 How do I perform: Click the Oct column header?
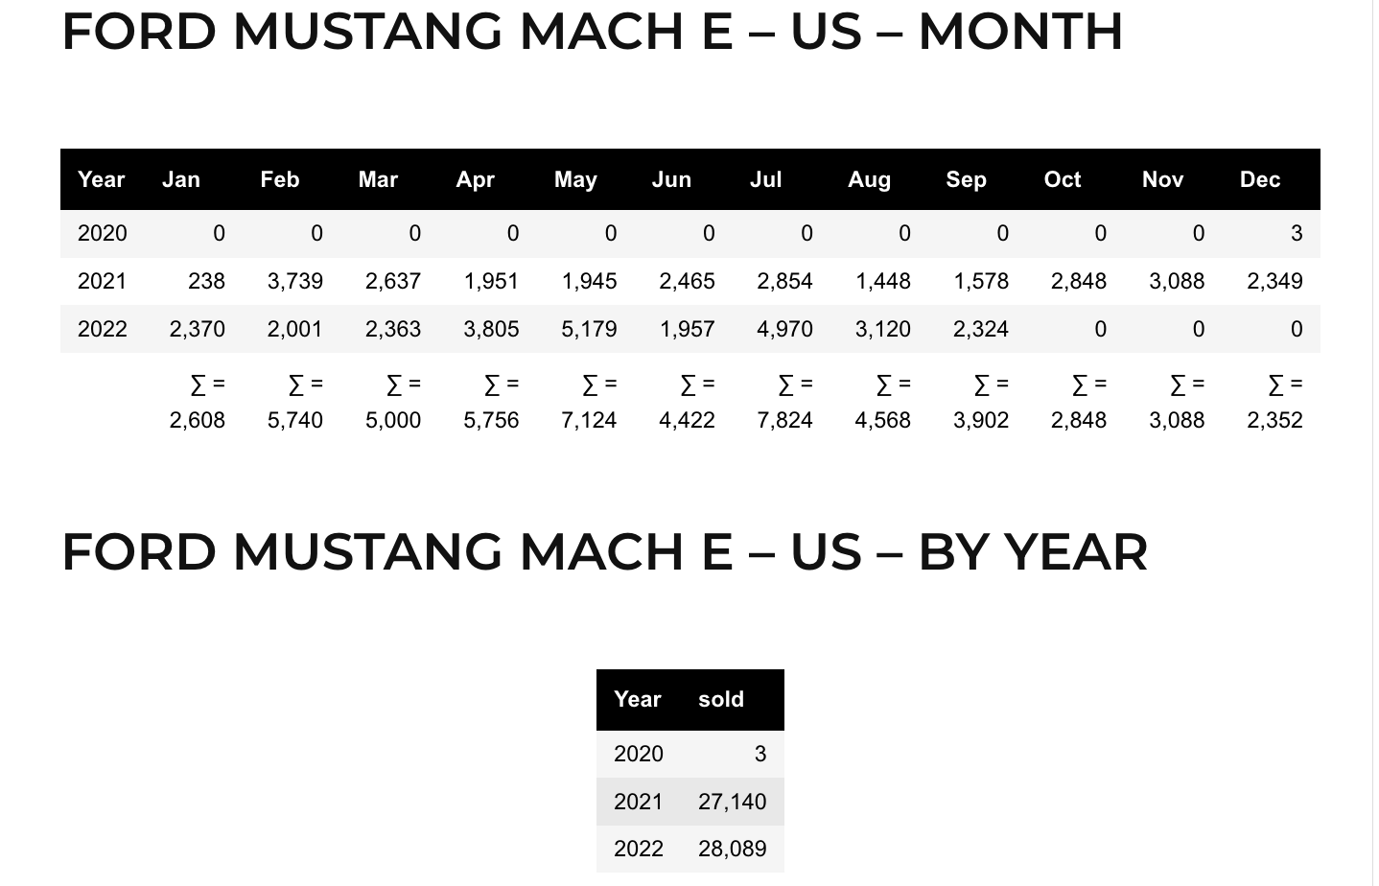point(1063,179)
